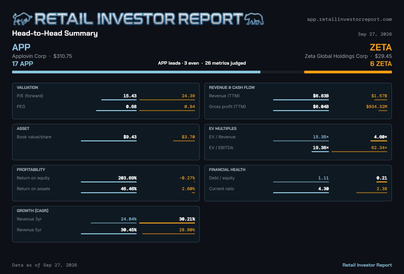Click ZETA EV/Revenue value 4.60×
The height and width of the screenshot is (274, 404).
380,137
